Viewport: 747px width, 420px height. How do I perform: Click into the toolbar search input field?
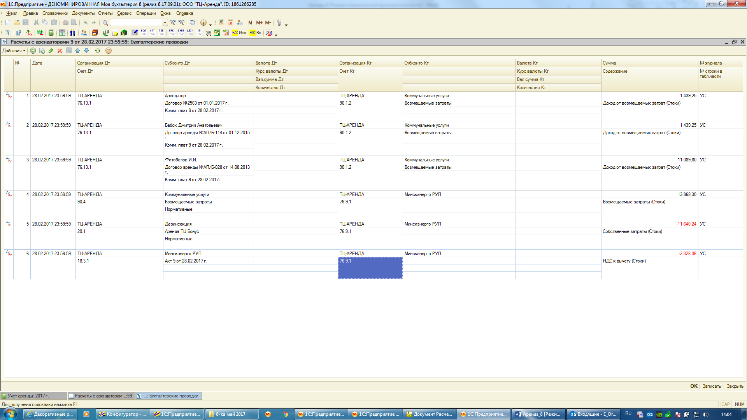click(136, 23)
